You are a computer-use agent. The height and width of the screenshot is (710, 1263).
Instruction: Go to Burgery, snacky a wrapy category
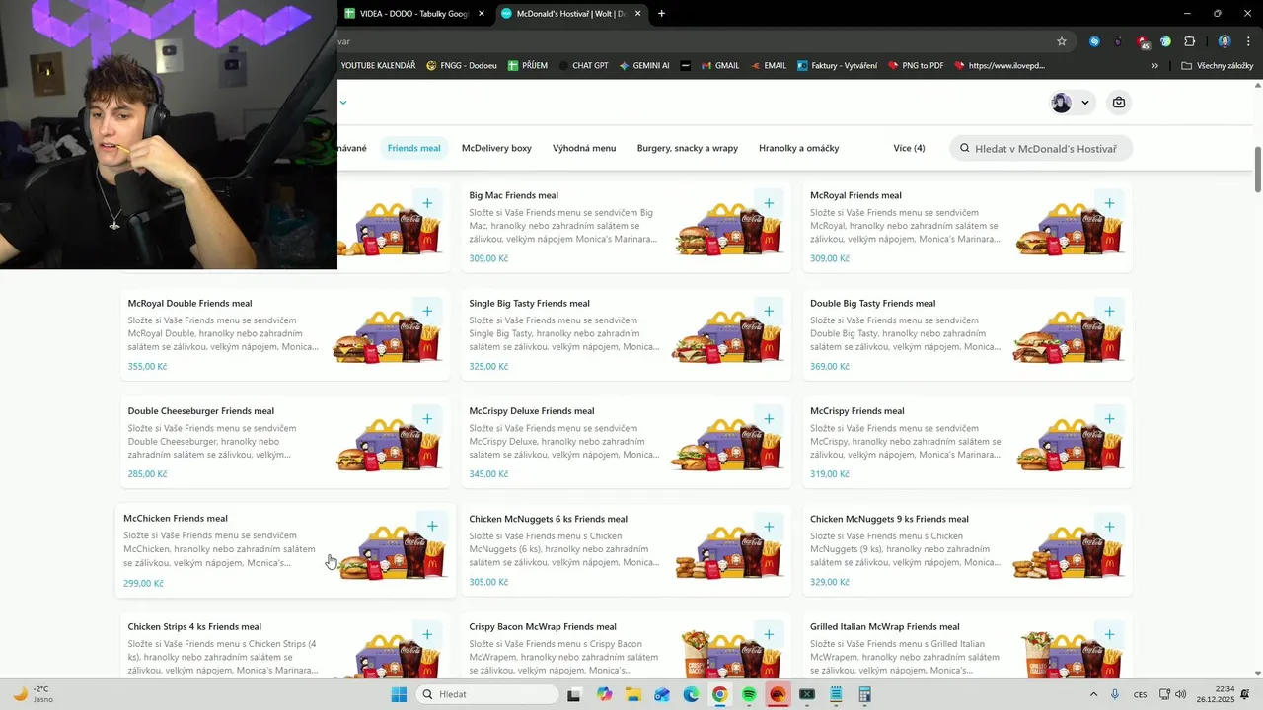(688, 148)
